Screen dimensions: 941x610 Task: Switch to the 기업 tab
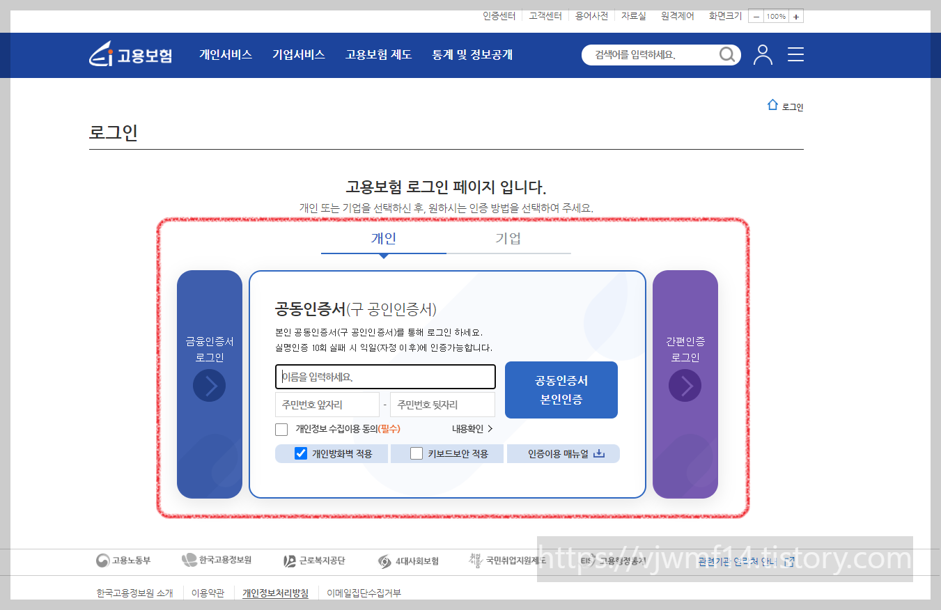tap(508, 239)
